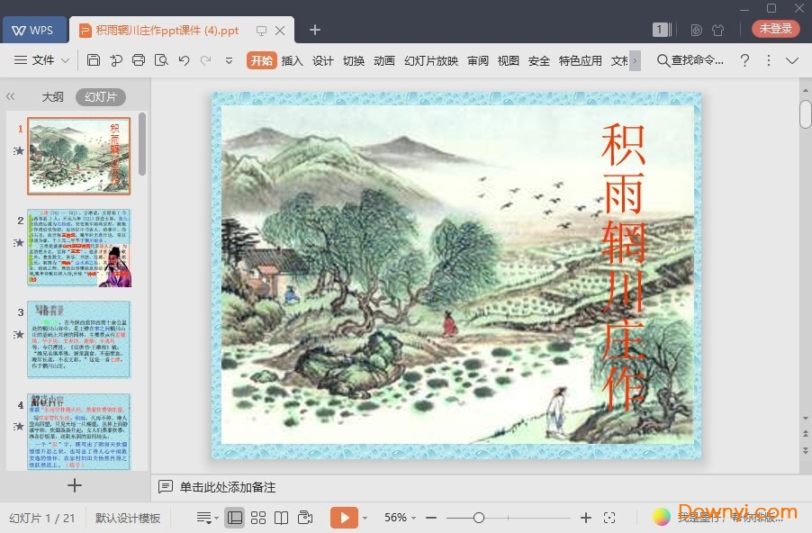Open the zoom percentage dropdown showing 56%
Image resolution: width=812 pixels, height=533 pixels.
398,518
